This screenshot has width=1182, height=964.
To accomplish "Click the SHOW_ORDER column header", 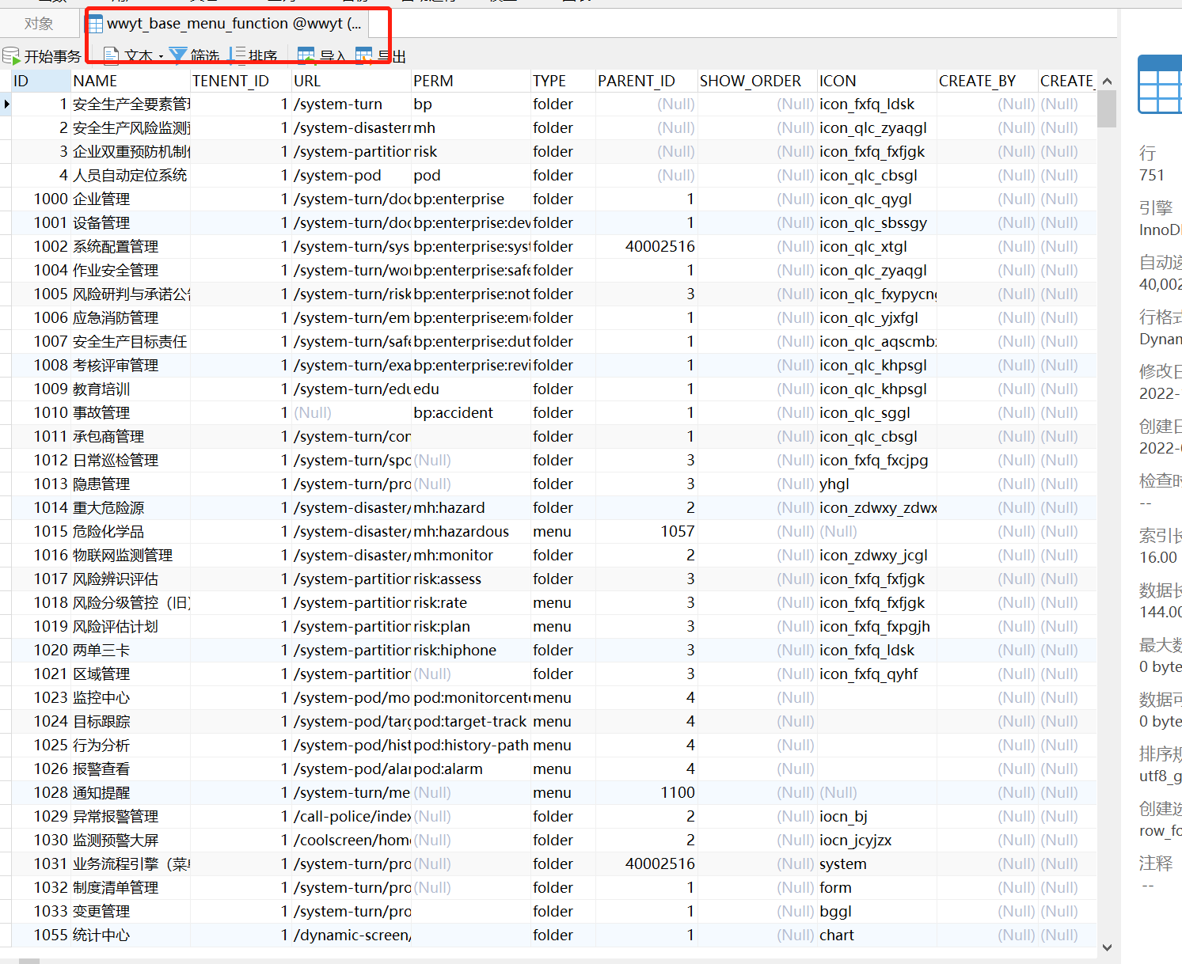I will (x=757, y=81).
